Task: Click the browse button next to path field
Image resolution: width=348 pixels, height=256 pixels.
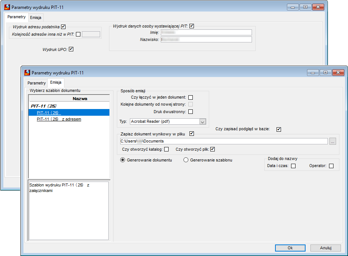Action: [x=332, y=141]
